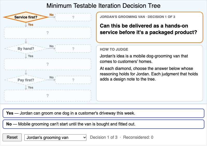Click the 'Decision 1 of 3' status text at bottom
207x146 pixels.
[x=104, y=137]
